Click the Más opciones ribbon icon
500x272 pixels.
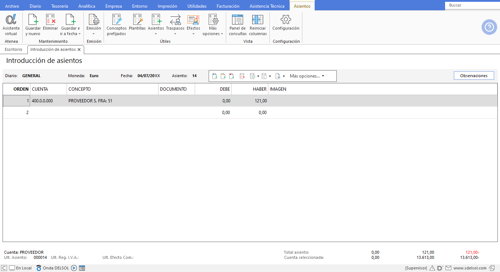pos(213,19)
